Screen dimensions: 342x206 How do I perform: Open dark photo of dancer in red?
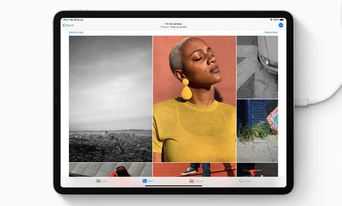(257, 170)
